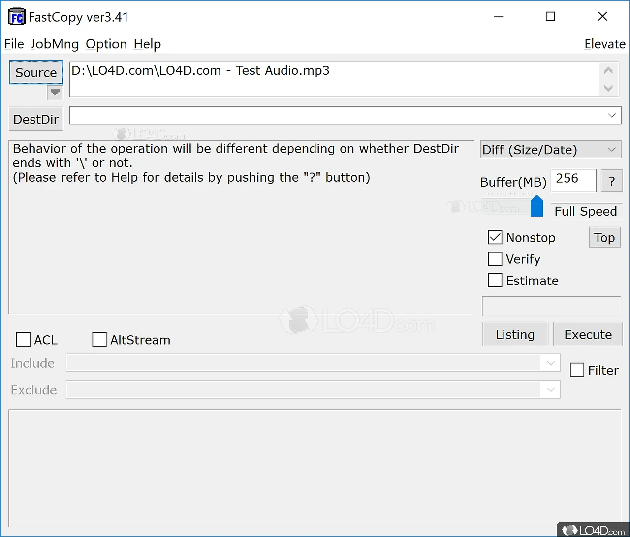Minimize the FastCopy window
630x537 pixels.
pyautogui.click(x=499, y=17)
